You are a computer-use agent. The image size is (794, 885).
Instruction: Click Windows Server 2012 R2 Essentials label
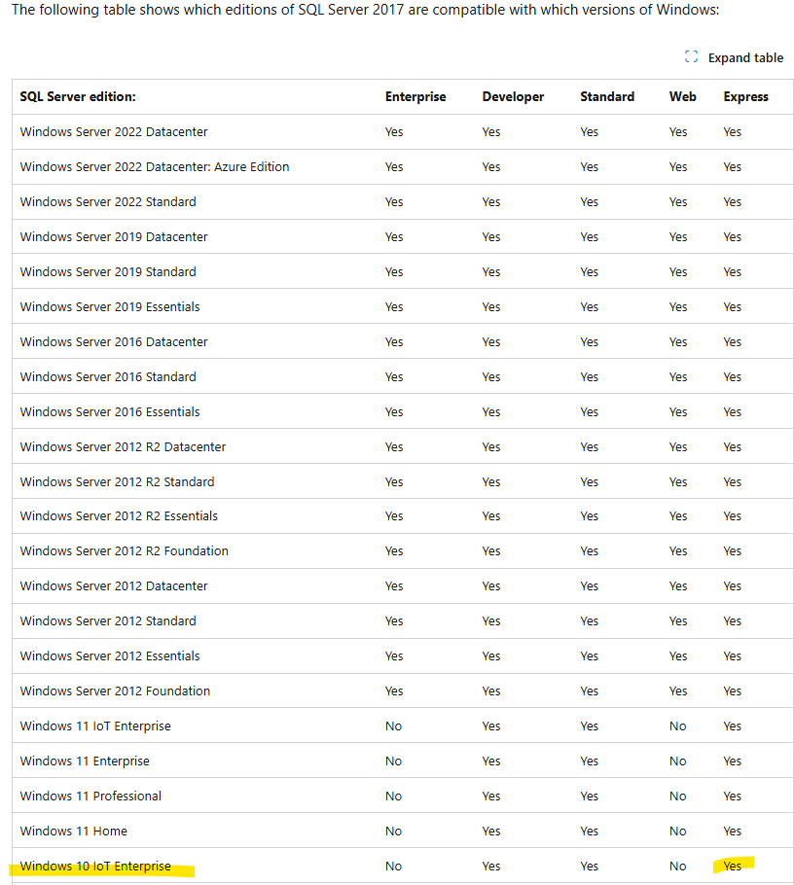119,515
